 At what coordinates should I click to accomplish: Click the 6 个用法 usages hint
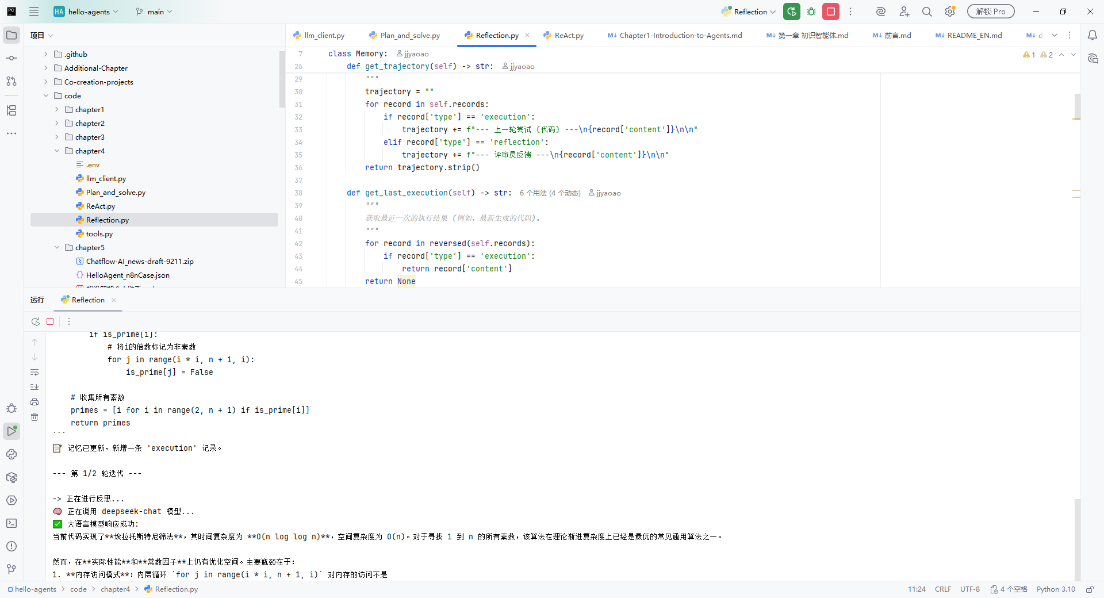click(550, 193)
